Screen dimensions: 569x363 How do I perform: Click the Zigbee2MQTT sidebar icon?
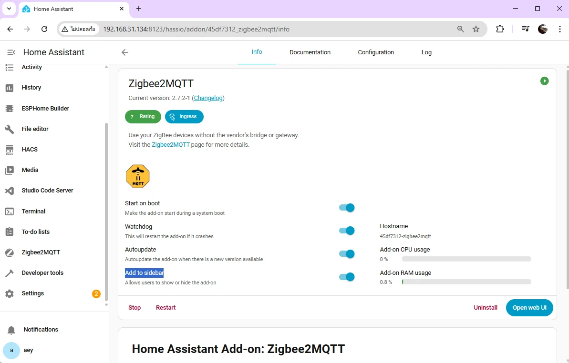[x=10, y=252]
